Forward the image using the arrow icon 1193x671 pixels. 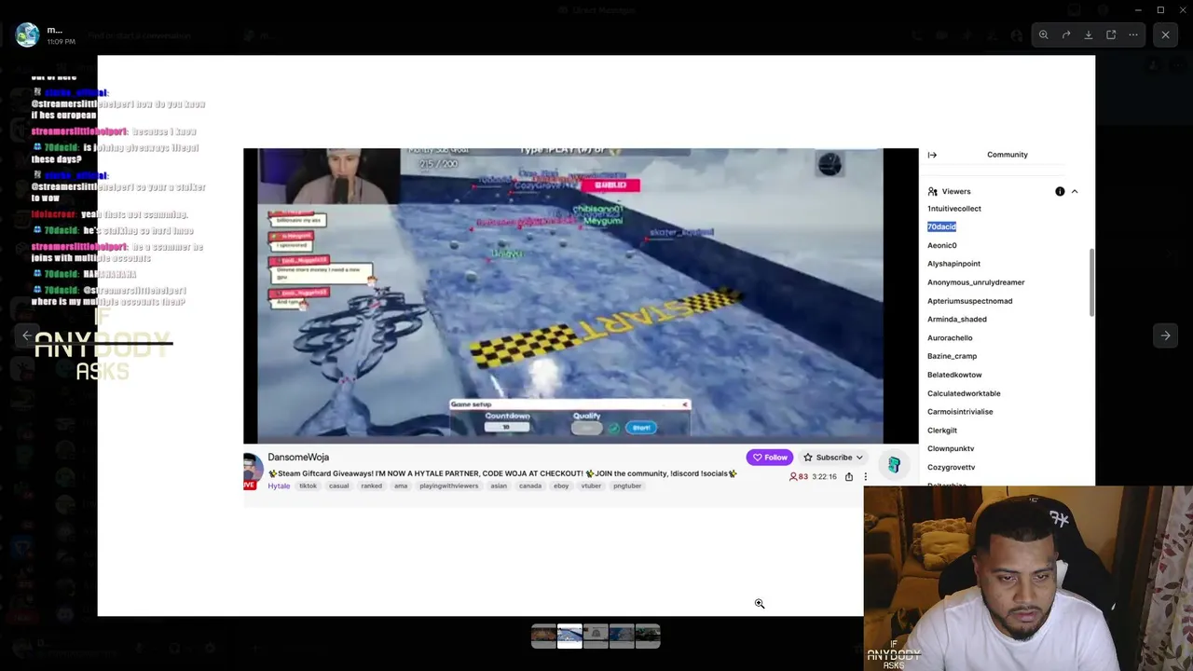pos(1066,34)
